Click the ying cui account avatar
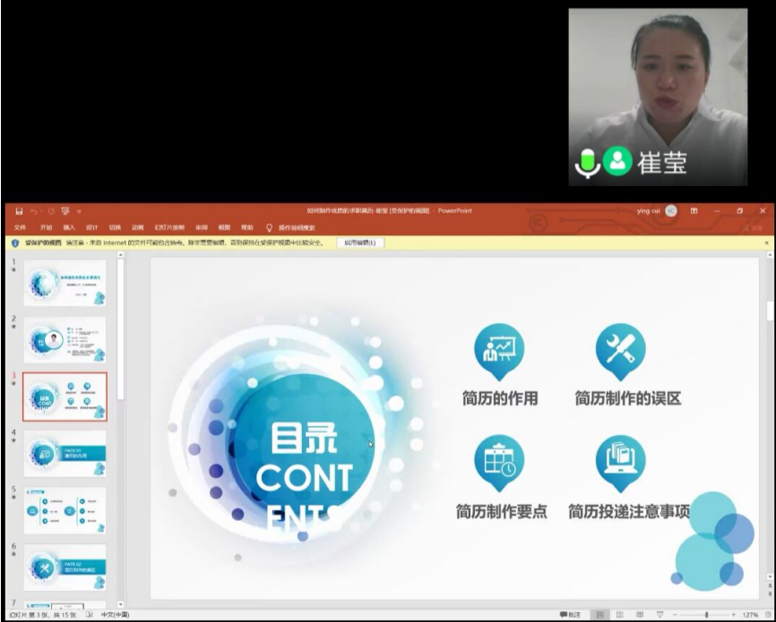The height and width of the screenshot is (622, 776). click(671, 211)
